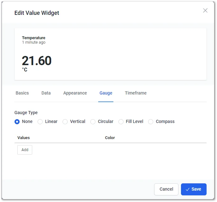217x202 pixels.
Task: Go to the Appearance tab
Action: (75, 93)
